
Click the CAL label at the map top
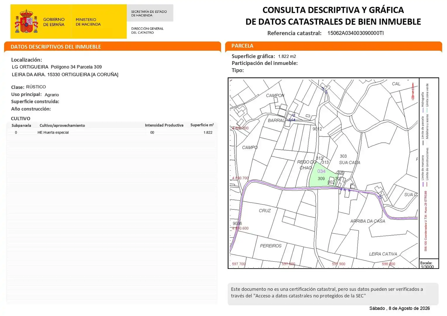396,84
